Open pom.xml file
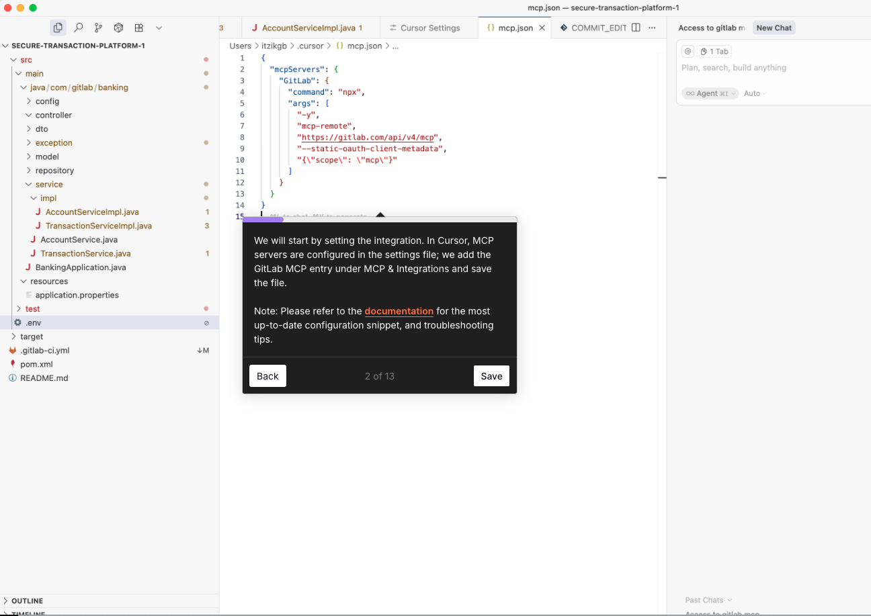871x616 pixels. [36, 364]
